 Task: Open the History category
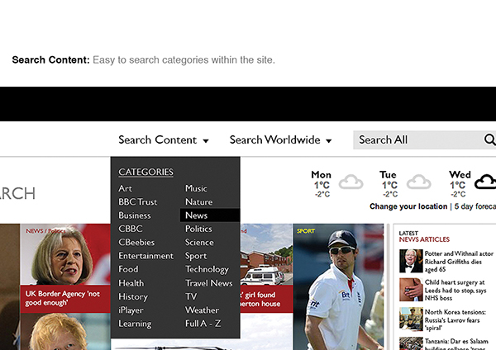pyautogui.click(x=133, y=296)
